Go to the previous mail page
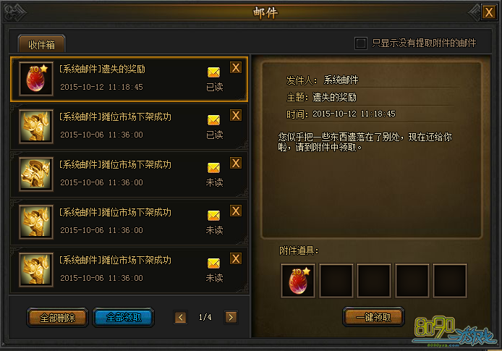The height and width of the screenshot is (351, 502). pos(181,318)
